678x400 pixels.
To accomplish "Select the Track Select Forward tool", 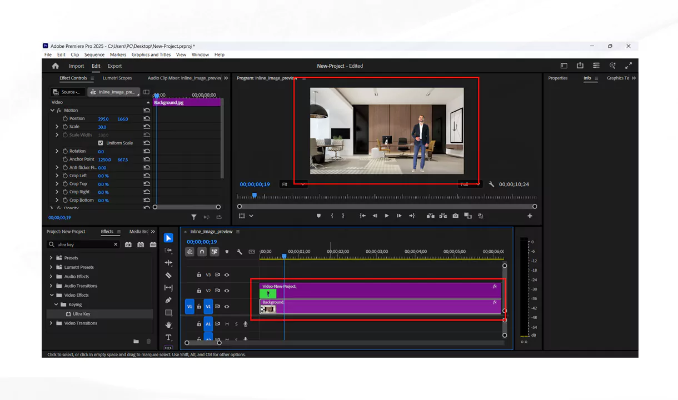I will point(168,251).
